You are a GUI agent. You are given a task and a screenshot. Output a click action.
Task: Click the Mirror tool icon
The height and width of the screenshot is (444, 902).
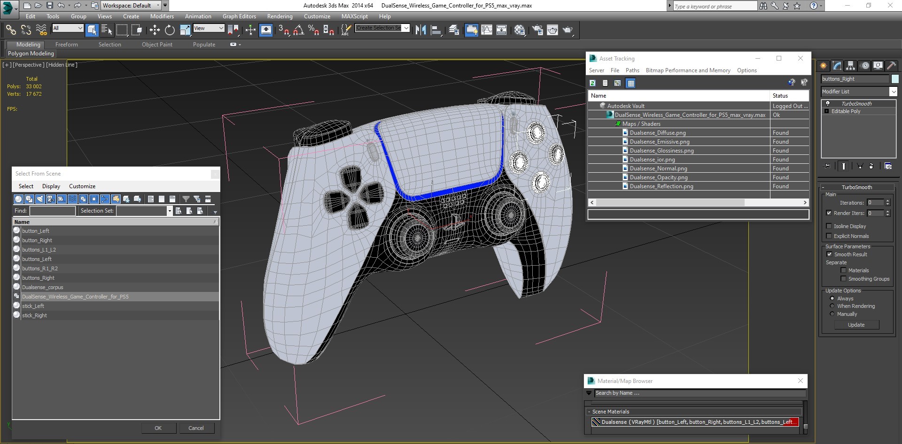pyautogui.click(x=420, y=30)
